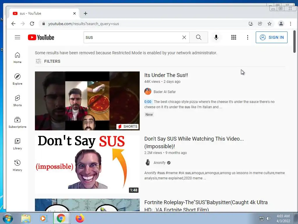The width and height of the screenshot is (298, 224).
Task: Click the browser forward arrow
Action: pos(23,24)
